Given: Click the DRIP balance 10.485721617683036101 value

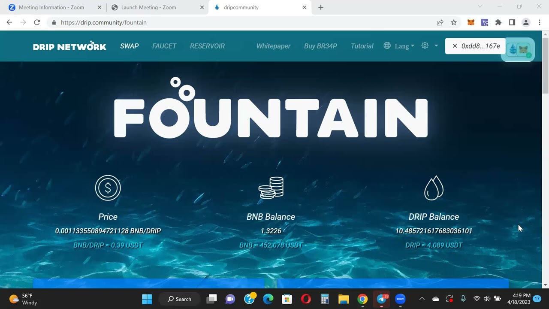Looking at the screenshot, I should [x=434, y=231].
